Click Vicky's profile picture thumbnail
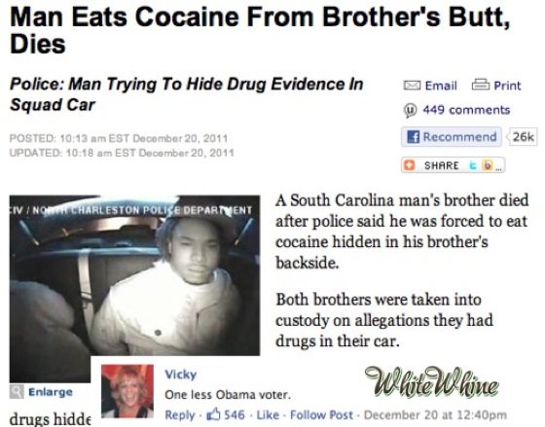 [x=127, y=391]
